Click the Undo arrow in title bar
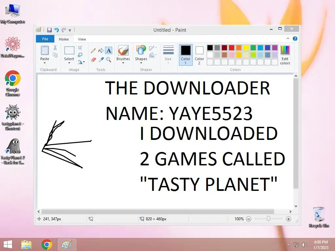This screenshot has height=251, width=335. click(57, 30)
